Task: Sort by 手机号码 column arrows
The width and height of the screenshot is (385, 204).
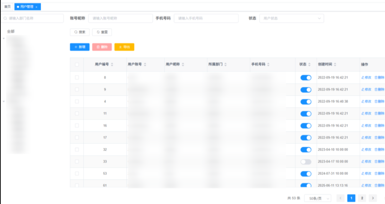Action: (x=268, y=65)
